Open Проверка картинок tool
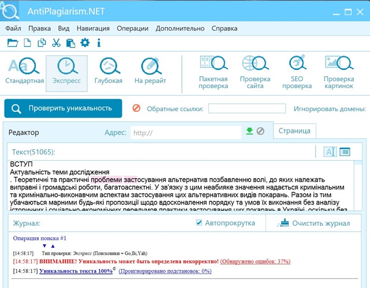Image resolution: width=370 pixels, height=288 pixels. click(339, 73)
